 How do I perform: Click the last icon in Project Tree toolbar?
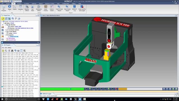click(19, 19)
